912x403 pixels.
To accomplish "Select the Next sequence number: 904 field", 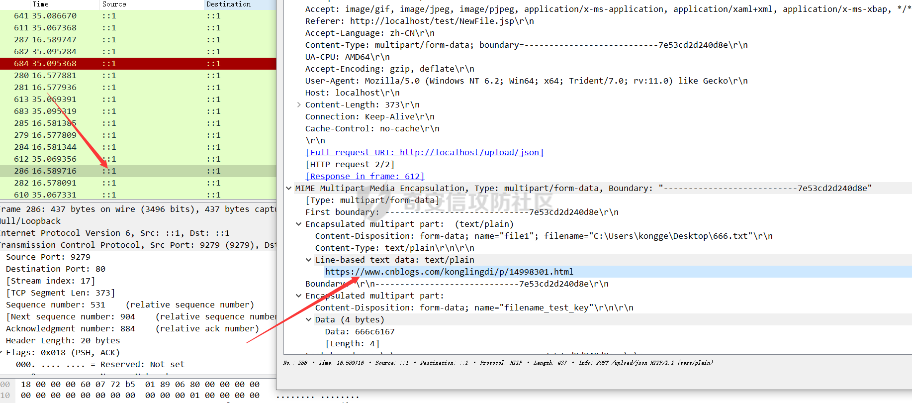I will (141, 316).
